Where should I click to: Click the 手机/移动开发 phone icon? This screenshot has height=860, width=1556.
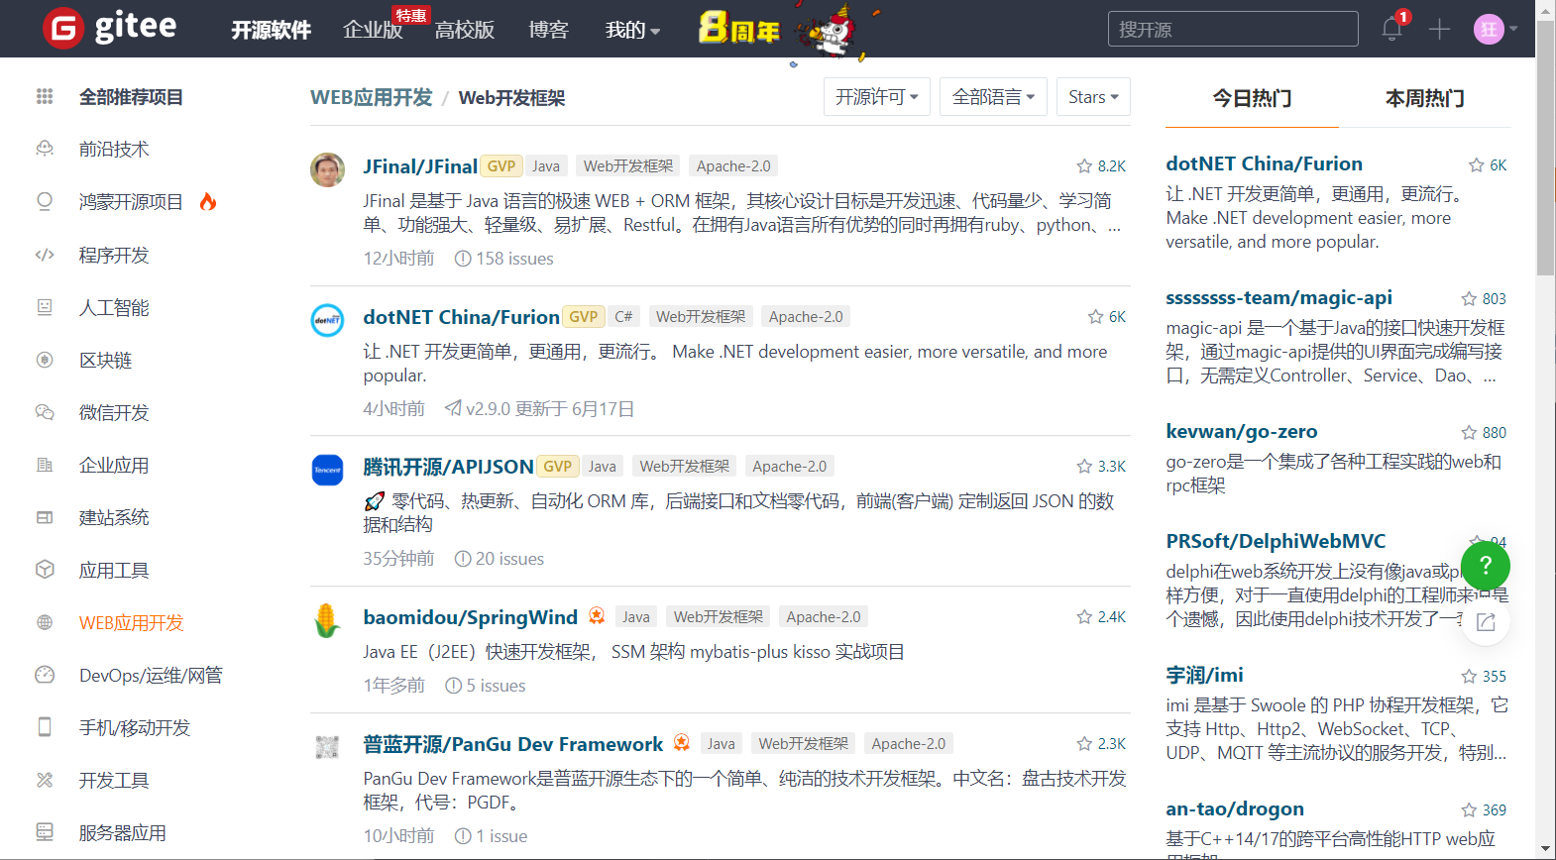45,727
